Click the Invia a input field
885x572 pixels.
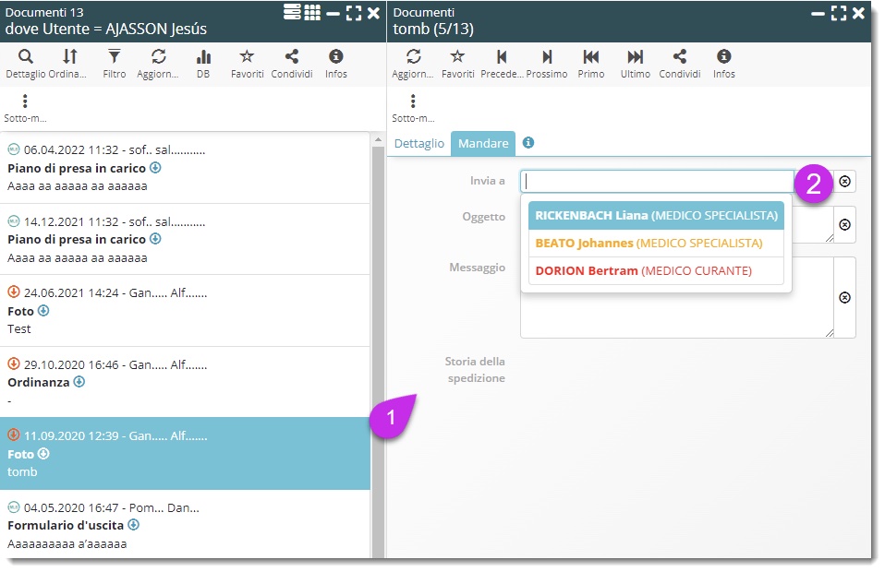click(656, 182)
